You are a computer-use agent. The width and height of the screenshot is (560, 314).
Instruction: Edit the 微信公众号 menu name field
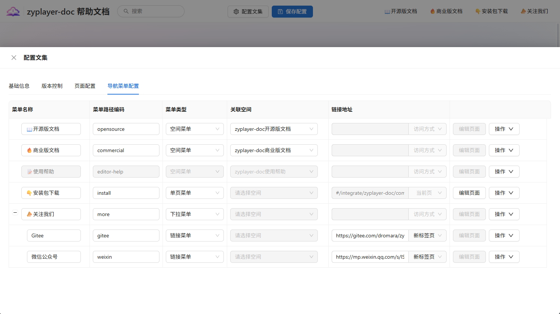click(54, 257)
